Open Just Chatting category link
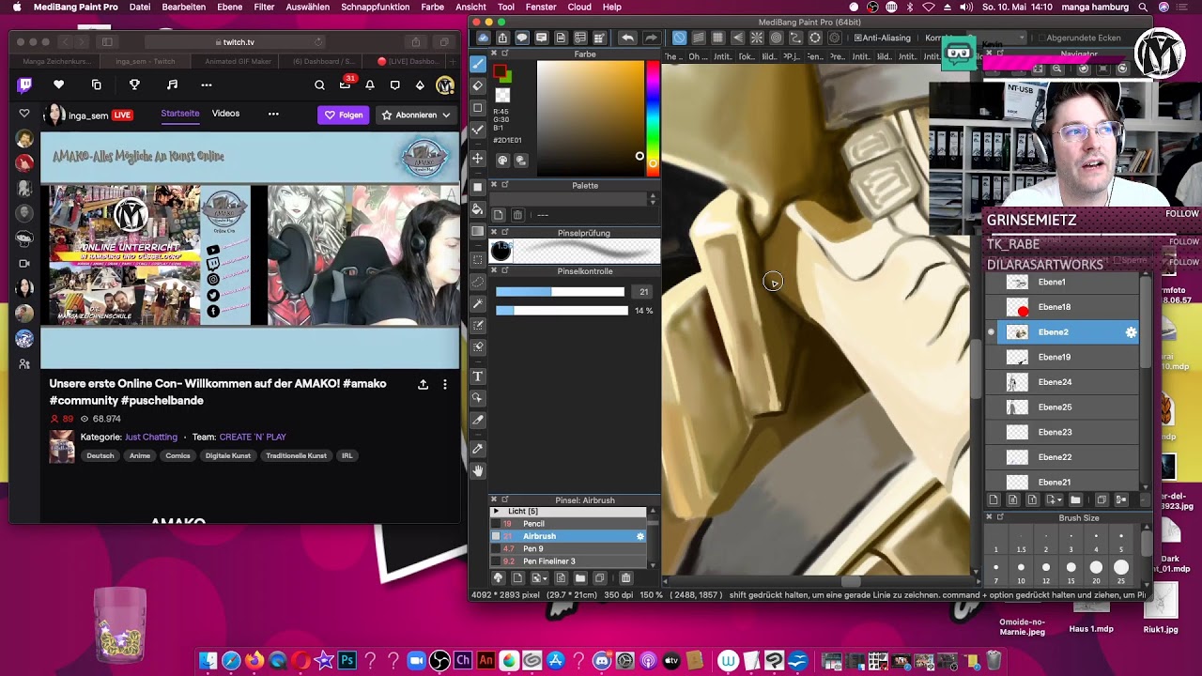Viewport: 1202px width, 676px height. [151, 437]
